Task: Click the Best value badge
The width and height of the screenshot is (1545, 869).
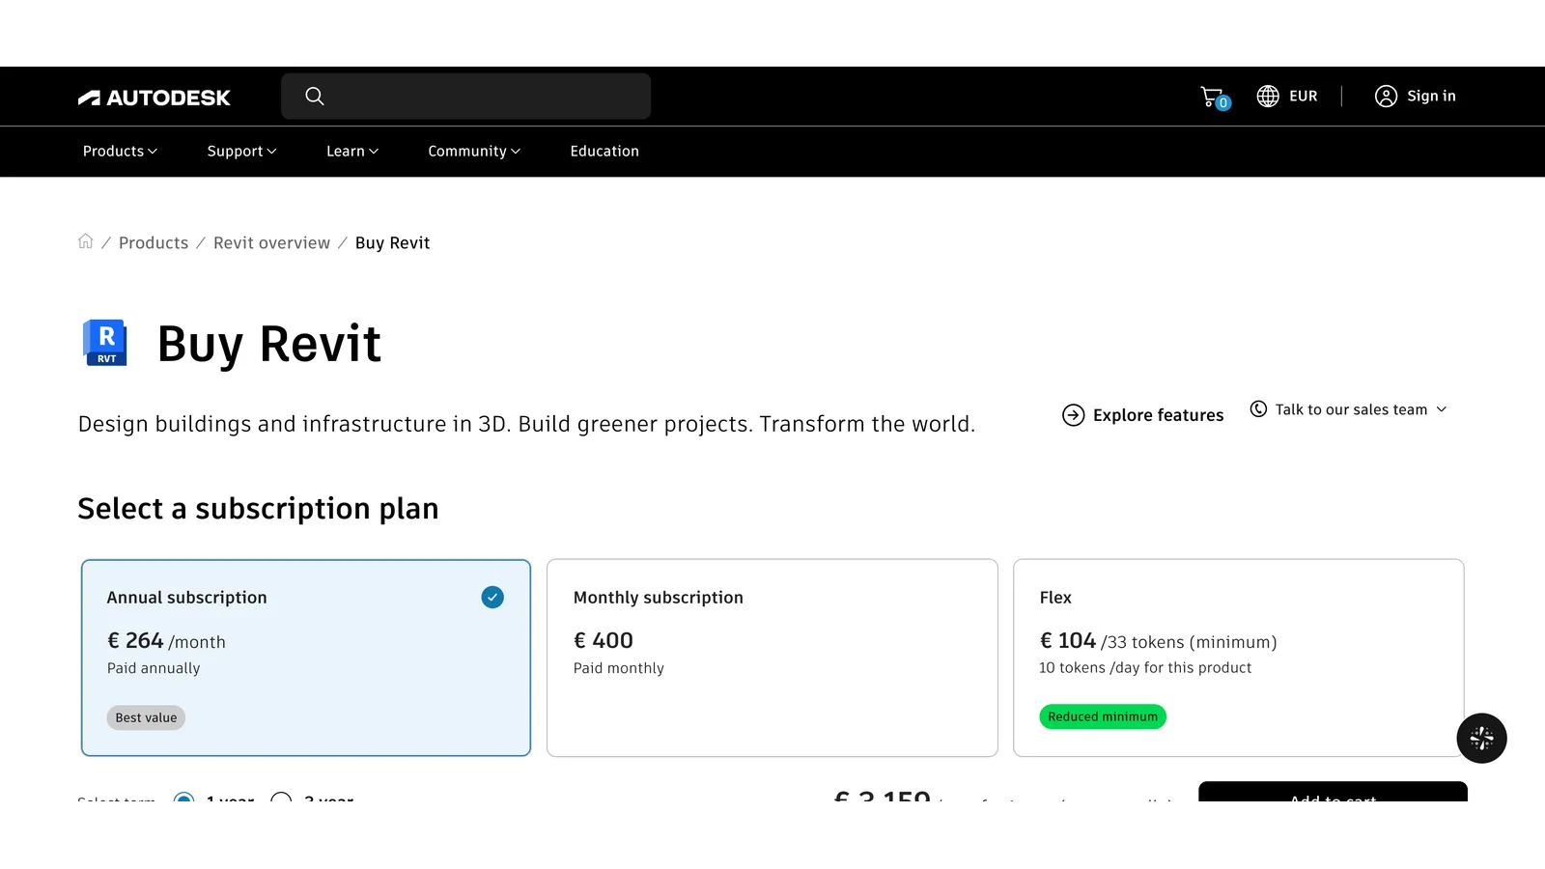Action: click(146, 717)
